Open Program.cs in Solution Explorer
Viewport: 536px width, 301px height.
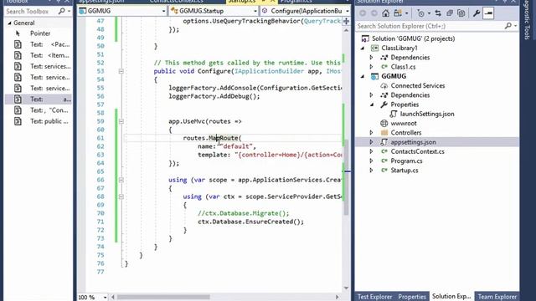coord(406,161)
